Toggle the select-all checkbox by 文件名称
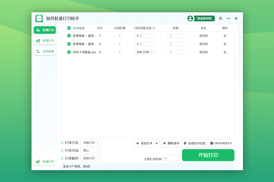Screen dimensions: 274x182 tap(69, 28)
